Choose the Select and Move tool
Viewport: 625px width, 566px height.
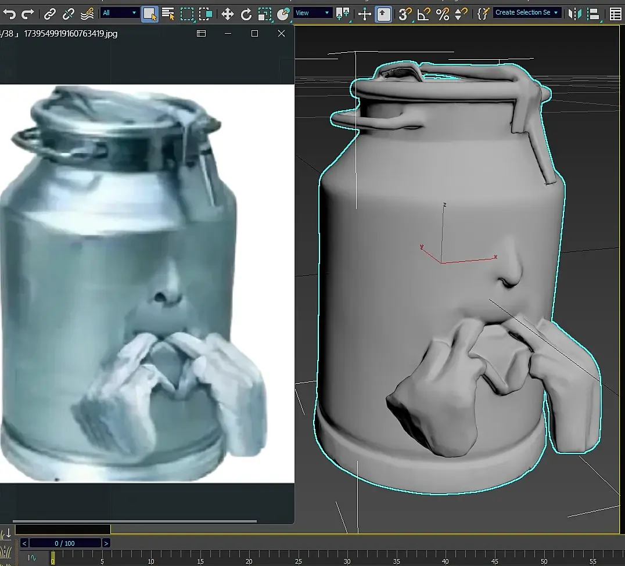(x=228, y=14)
